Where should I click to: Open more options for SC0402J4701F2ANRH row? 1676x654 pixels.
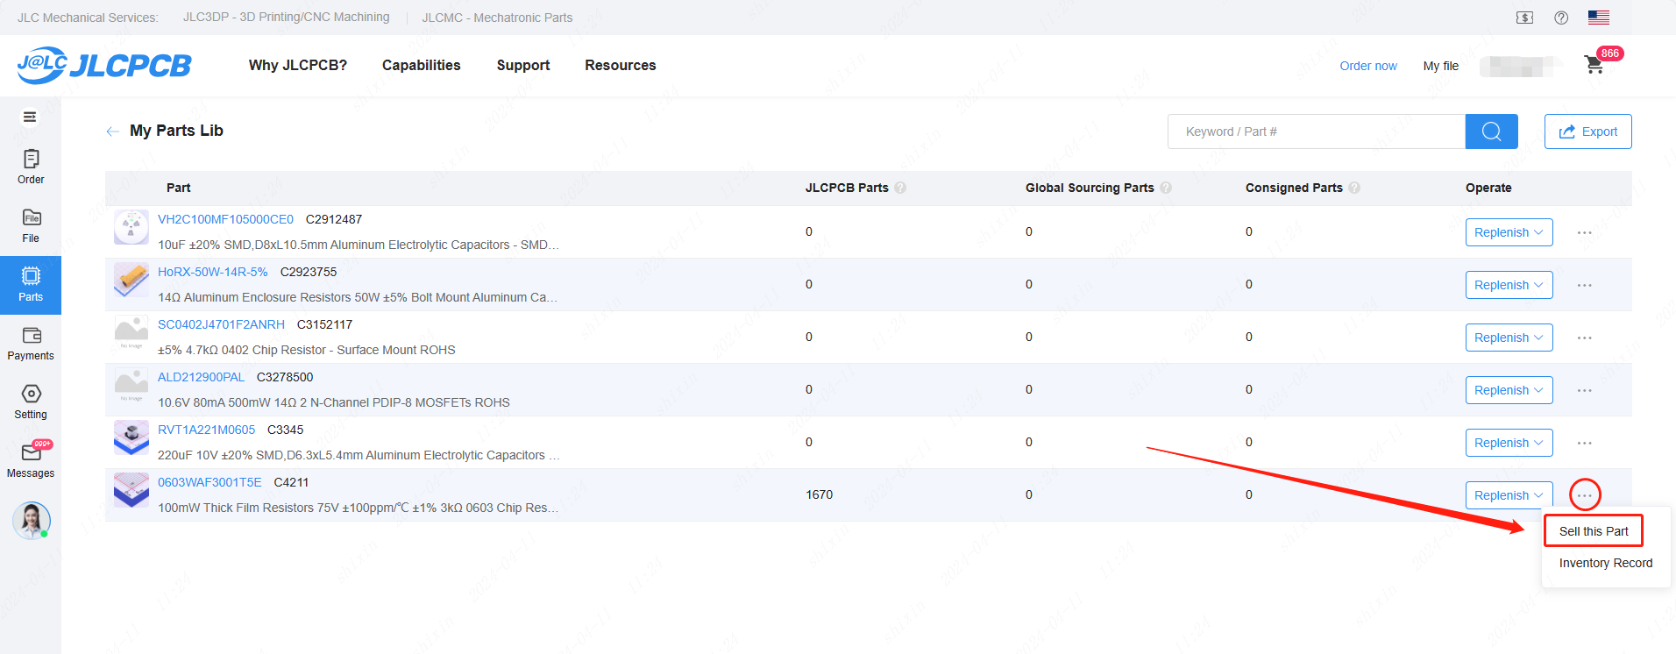click(x=1585, y=338)
